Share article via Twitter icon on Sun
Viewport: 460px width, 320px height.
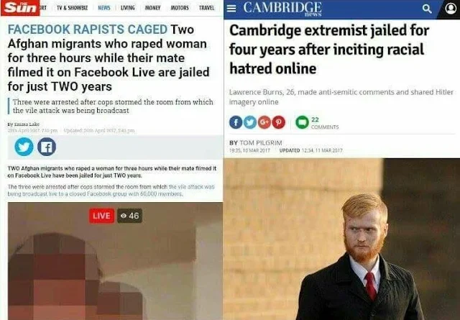click(x=24, y=147)
